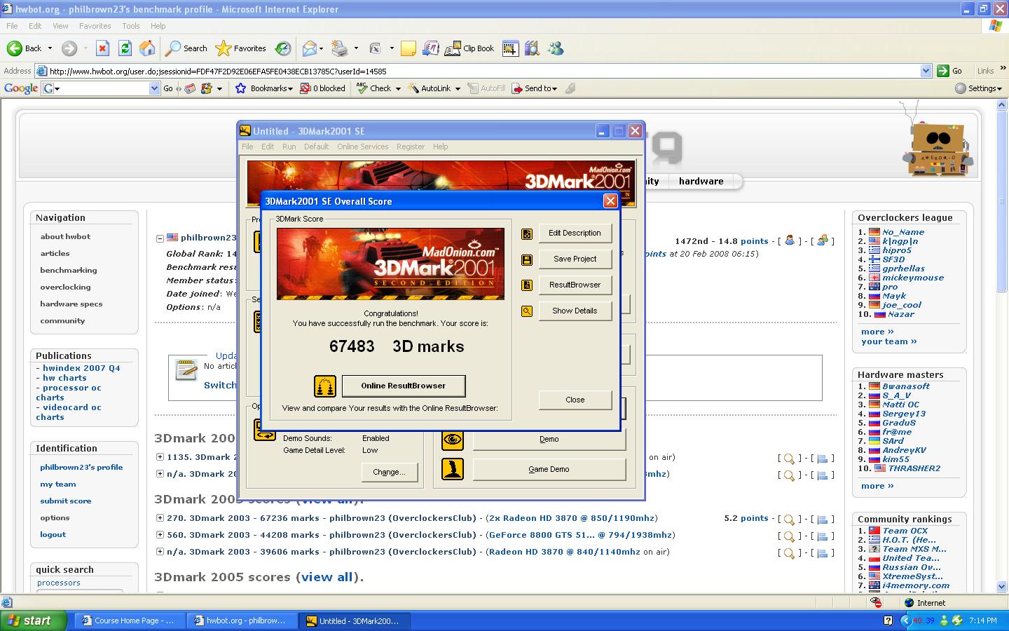The height and width of the screenshot is (631, 1009).
Task: Click the IE Back arrow icon
Action: 14,48
